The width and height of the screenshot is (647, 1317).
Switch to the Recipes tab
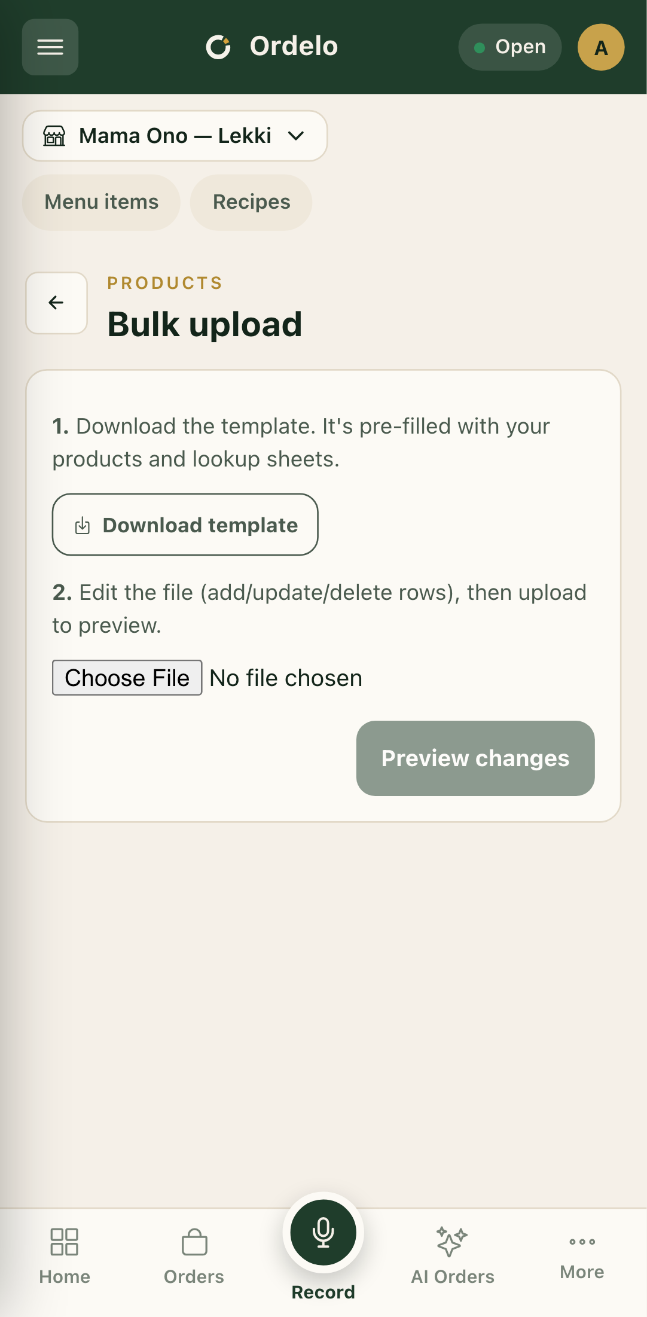251,202
